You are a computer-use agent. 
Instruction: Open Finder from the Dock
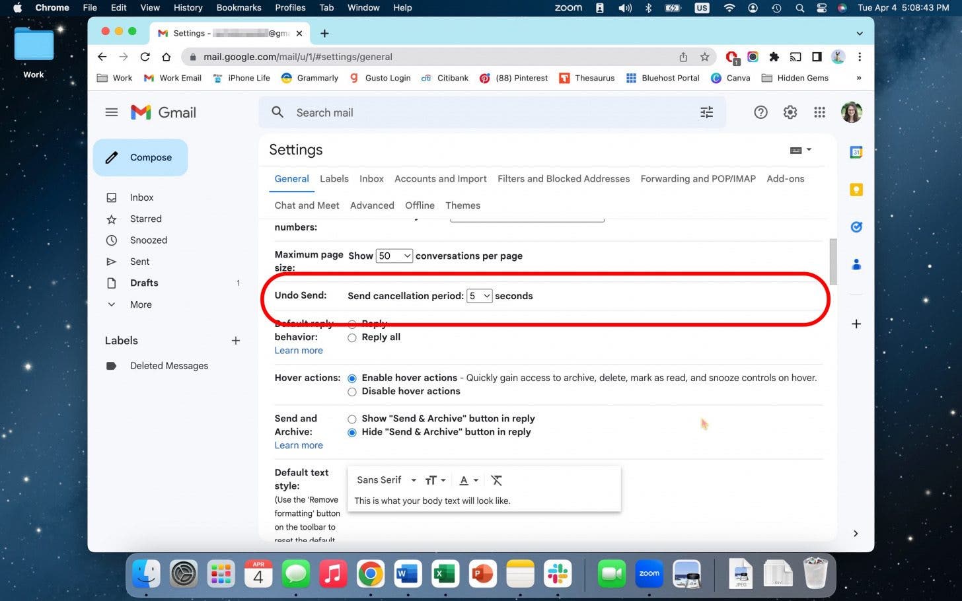pos(146,574)
